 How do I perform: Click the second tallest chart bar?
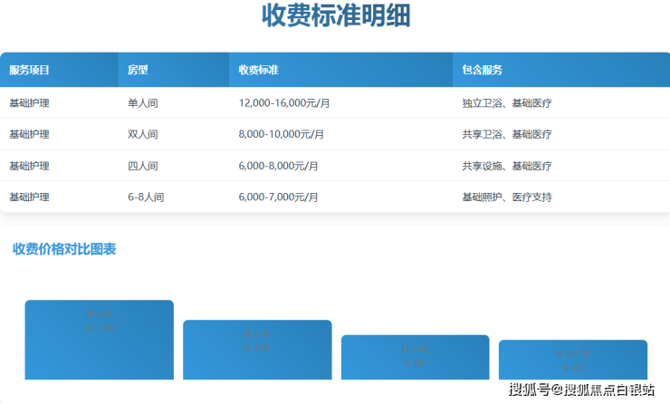pos(257,350)
